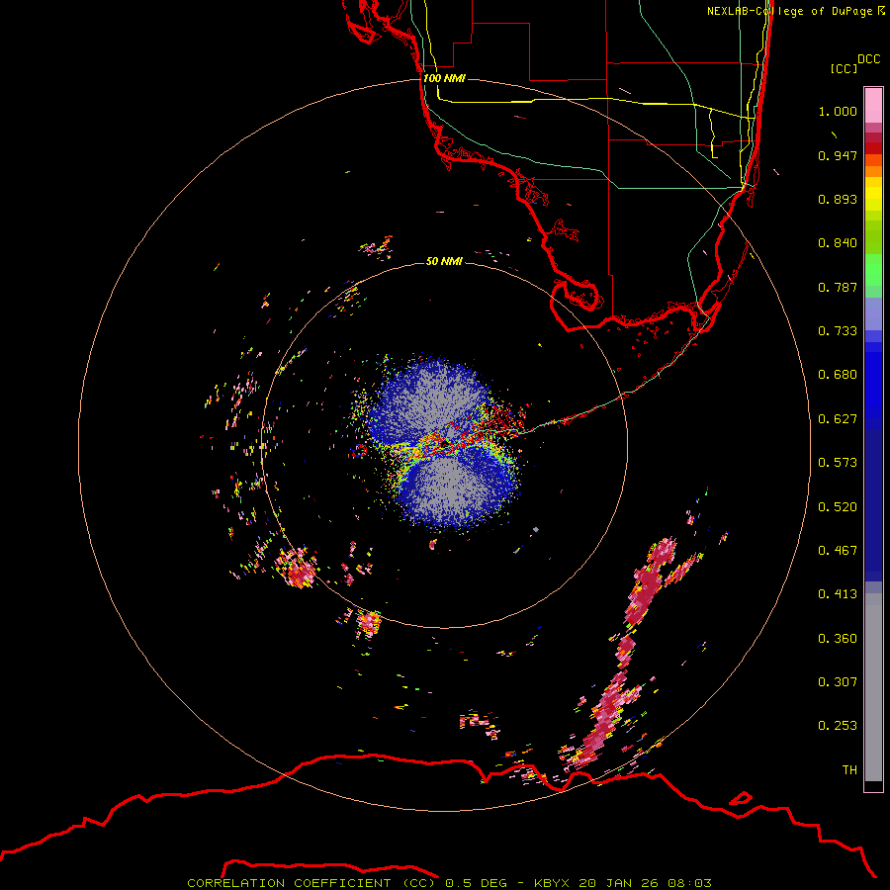Click the 0.413 scale value
Image resolution: width=890 pixels, height=890 pixels.
tap(838, 594)
